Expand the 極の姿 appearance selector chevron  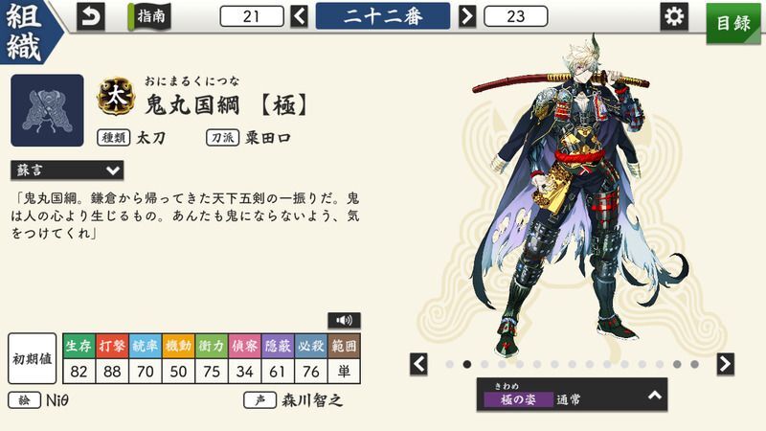click(655, 396)
